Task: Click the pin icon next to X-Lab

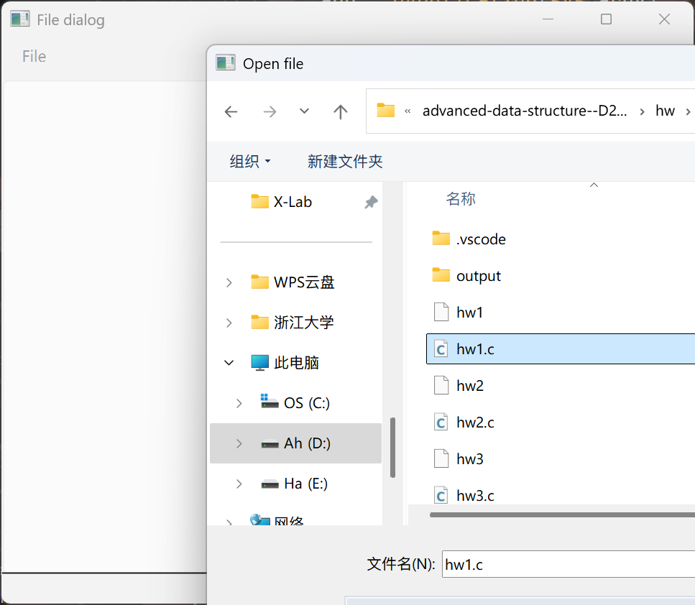Action: pyautogui.click(x=371, y=203)
